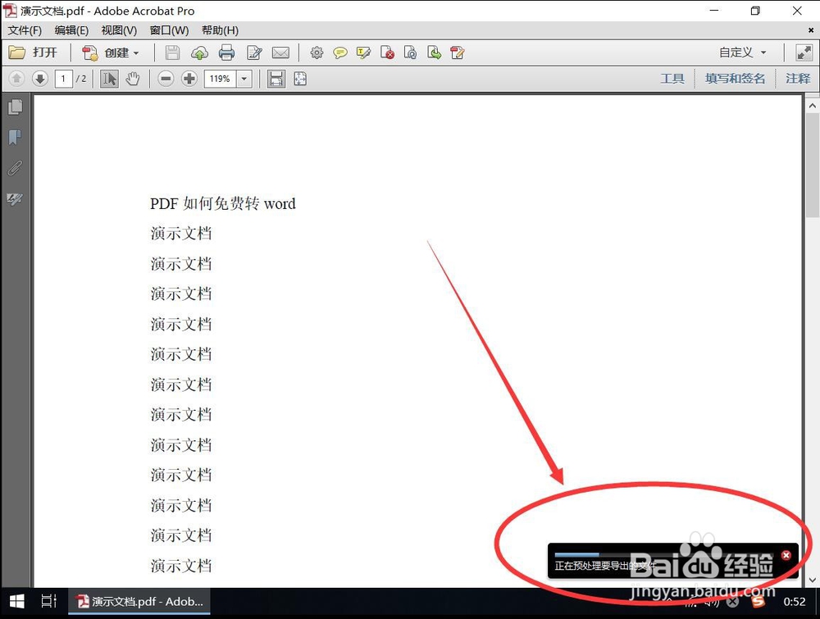Open the Bookmarks panel
This screenshot has width=820, height=619.
pos(13,137)
